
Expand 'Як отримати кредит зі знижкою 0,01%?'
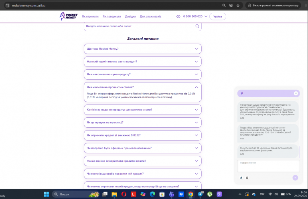coord(143,135)
